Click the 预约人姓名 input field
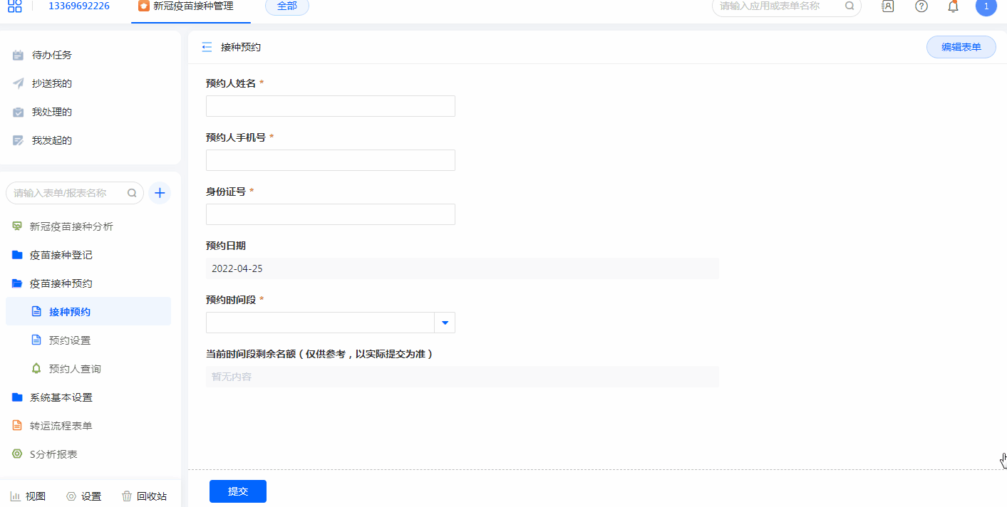This screenshot has width=1007, height=507. [x=330, y=106]
